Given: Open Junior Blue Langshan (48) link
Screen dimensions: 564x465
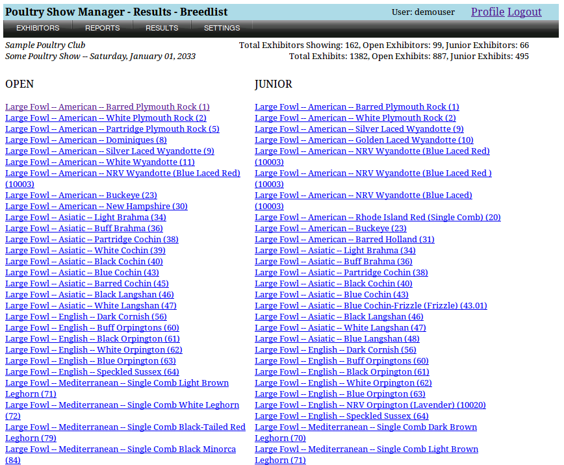Looking at the screenshot, I should [x=337, y=339].
